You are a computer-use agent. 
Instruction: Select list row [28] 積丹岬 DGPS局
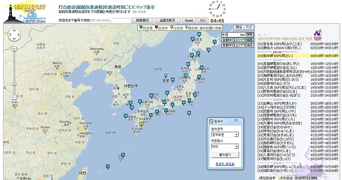(298, 167)
